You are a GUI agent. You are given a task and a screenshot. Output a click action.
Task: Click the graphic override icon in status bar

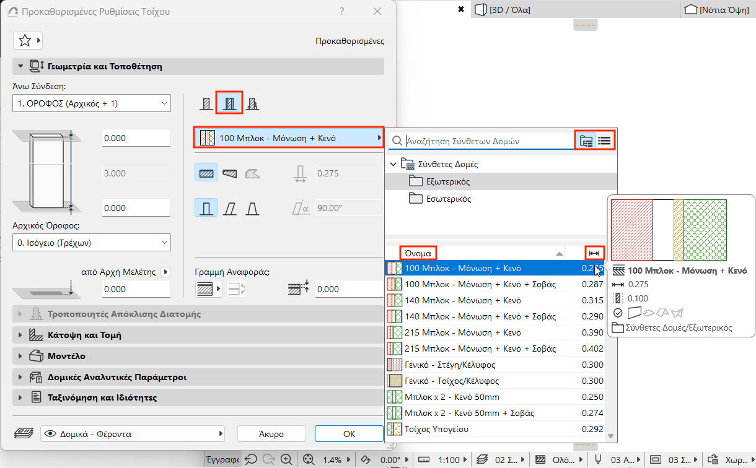[x=713, y=459]
